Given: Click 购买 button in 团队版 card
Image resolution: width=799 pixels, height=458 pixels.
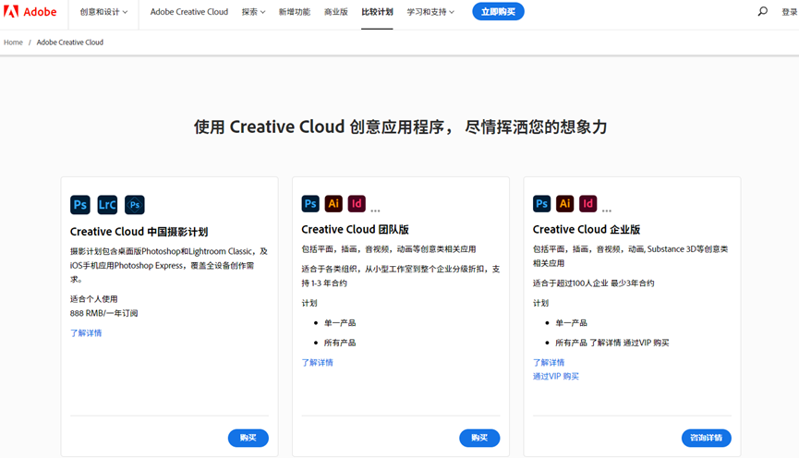Looking at the screenshot, I should pyautogui.click(x=479, y=438).
